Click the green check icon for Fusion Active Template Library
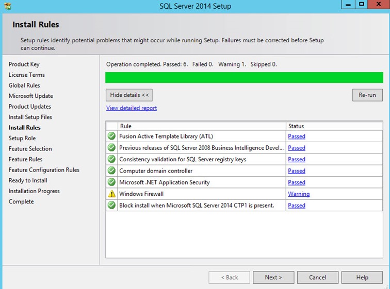The width and height of the screenshot is (390, 289). click(111, 137)
